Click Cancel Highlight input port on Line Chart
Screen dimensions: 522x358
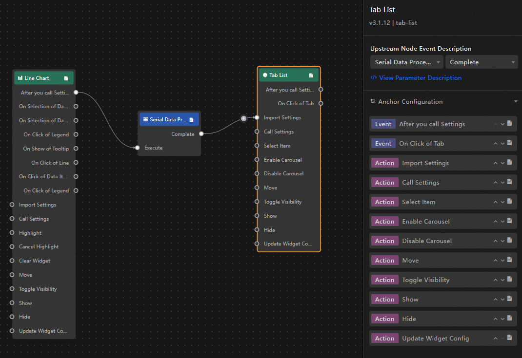[12, 246]
